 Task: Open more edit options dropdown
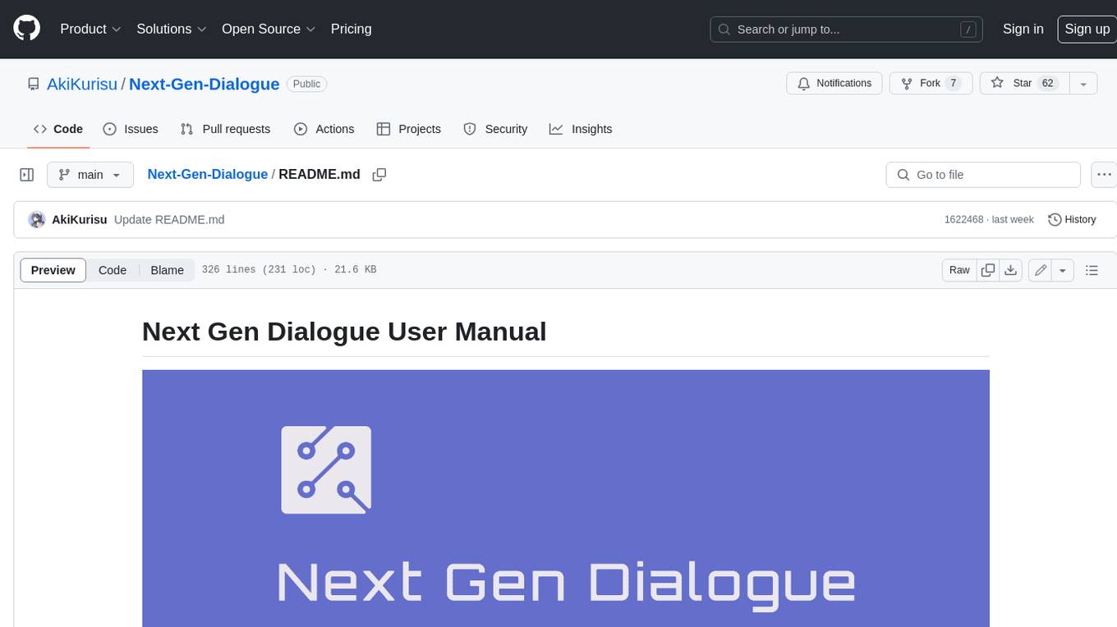click(1063, 270)
